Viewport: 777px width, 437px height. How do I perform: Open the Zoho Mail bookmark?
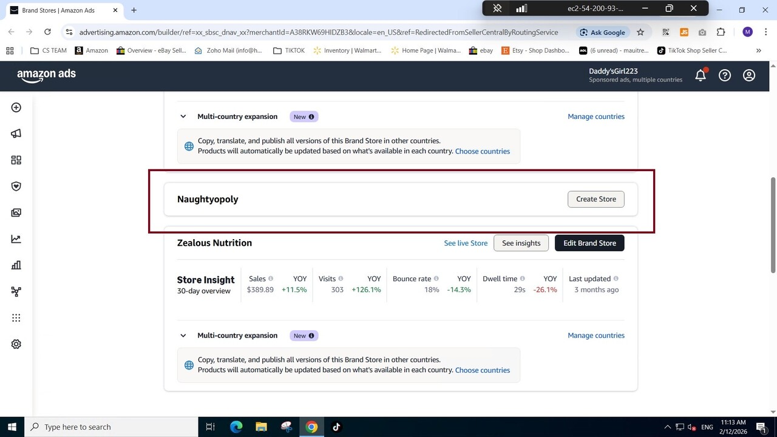[228, 50]
